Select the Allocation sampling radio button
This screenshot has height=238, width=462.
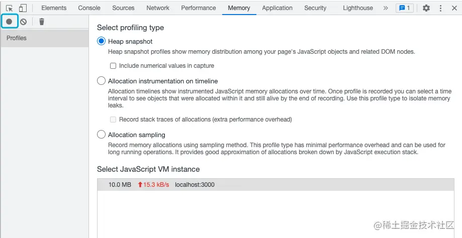tap(101, 135)
